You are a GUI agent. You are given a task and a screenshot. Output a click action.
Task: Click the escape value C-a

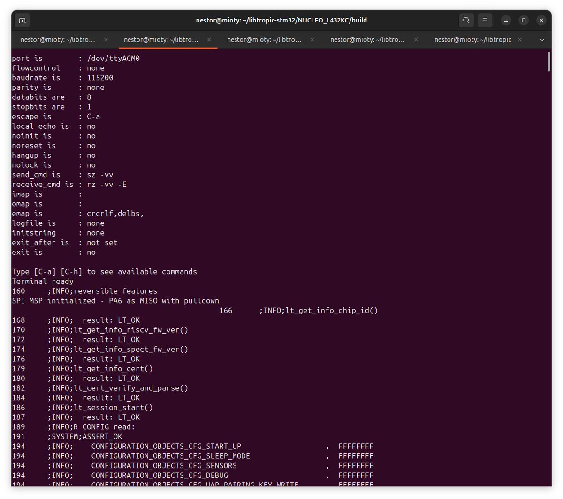[93, 117]
